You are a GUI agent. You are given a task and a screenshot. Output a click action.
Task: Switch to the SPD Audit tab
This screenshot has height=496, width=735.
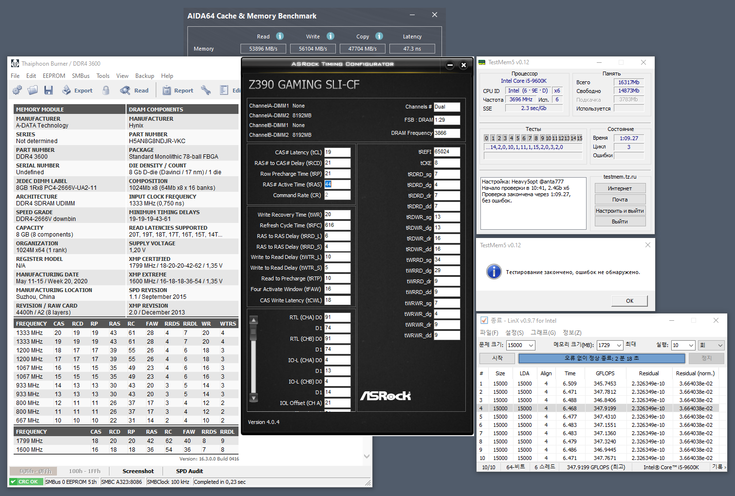tap(189, 471)
